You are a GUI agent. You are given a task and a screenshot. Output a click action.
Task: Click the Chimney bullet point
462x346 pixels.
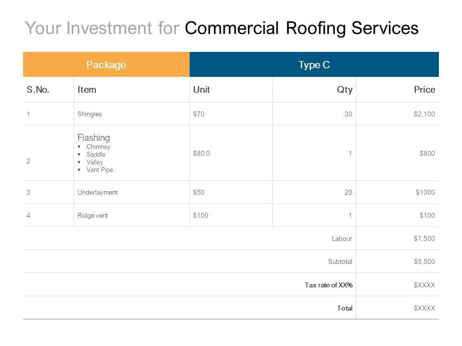[x=98, y=147]
